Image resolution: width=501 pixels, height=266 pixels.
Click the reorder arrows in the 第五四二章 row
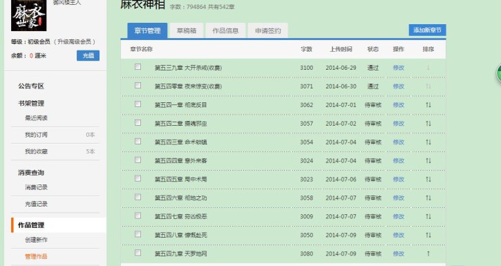click(x=428, y=123)
